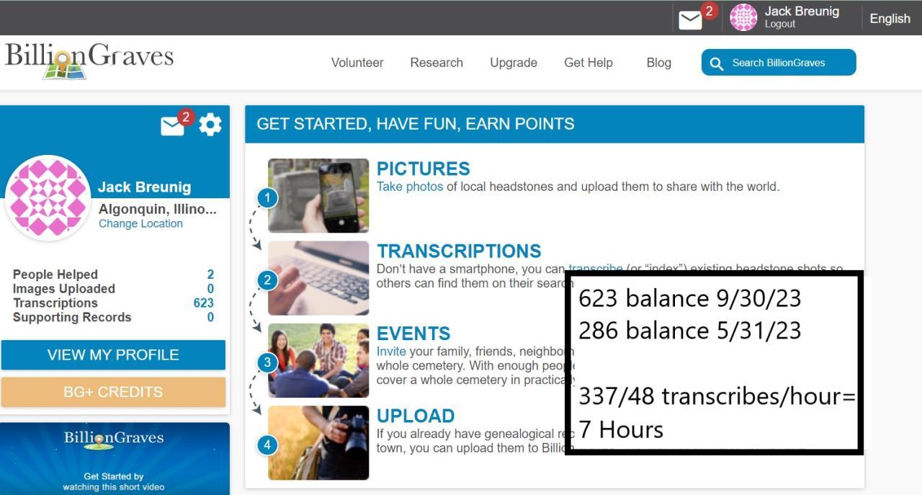Click user avatar in top bar
The height and width of the screenshot is (495, 922).
tap(743, 17)
